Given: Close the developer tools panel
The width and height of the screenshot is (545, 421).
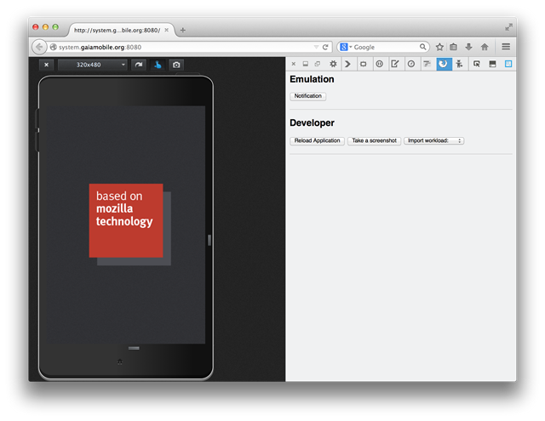Looking at the screenshot, I should 293,64.
